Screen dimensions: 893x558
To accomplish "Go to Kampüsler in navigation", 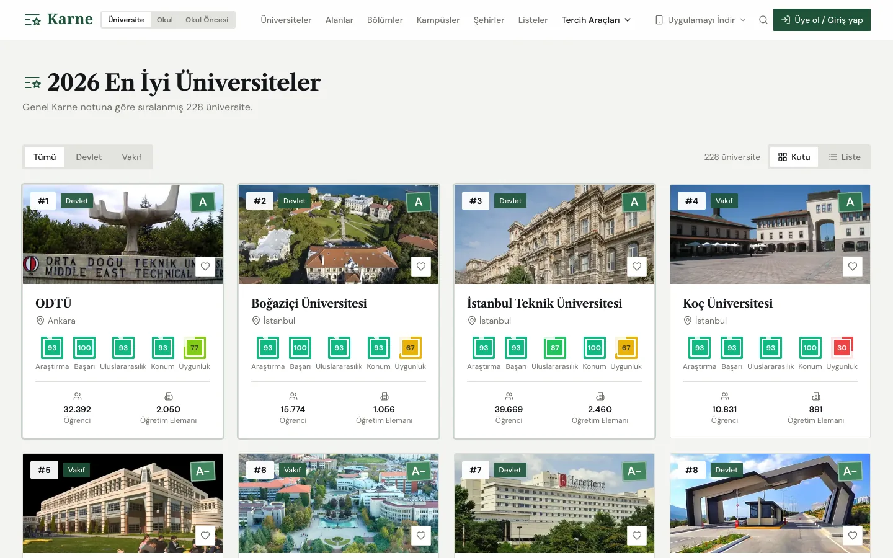I will tap(438, 20).
